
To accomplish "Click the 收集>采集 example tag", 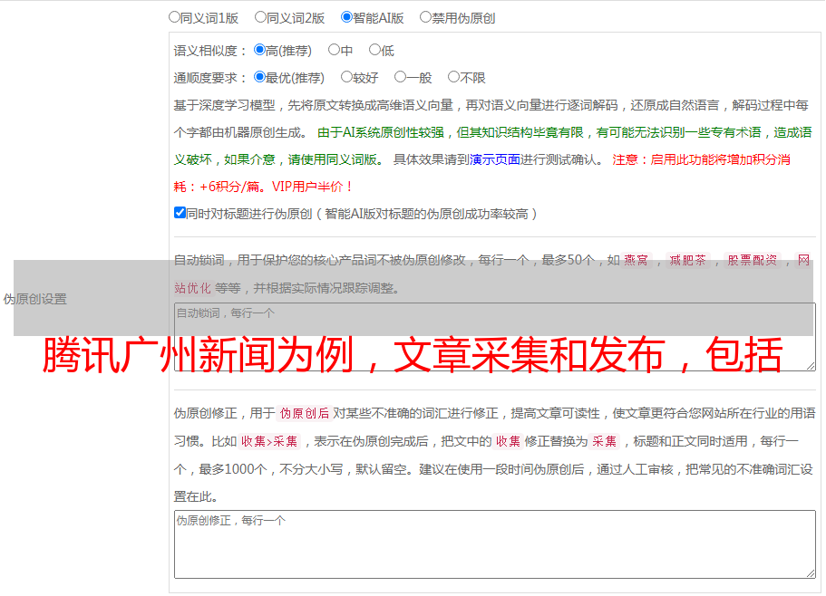I will tap(269, 441).
